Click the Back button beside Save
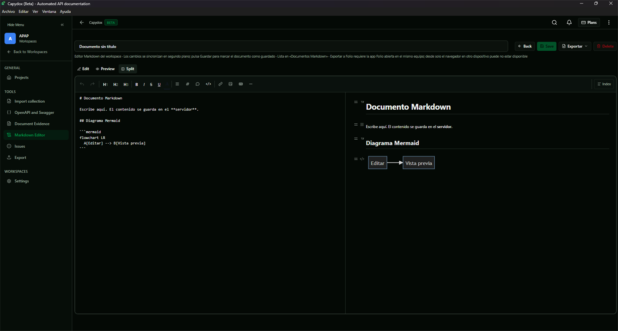The width and height of the screenshot is (618, 331). [x=525, y=46]
